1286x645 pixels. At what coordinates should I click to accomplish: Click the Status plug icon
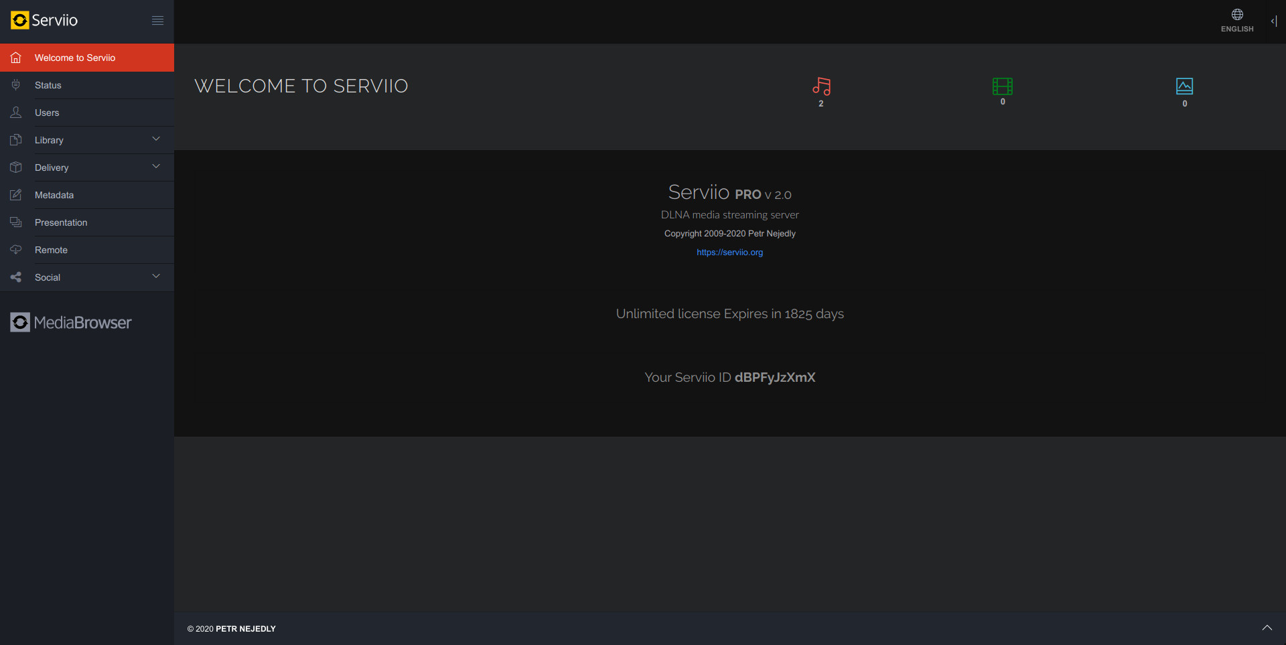16,85
